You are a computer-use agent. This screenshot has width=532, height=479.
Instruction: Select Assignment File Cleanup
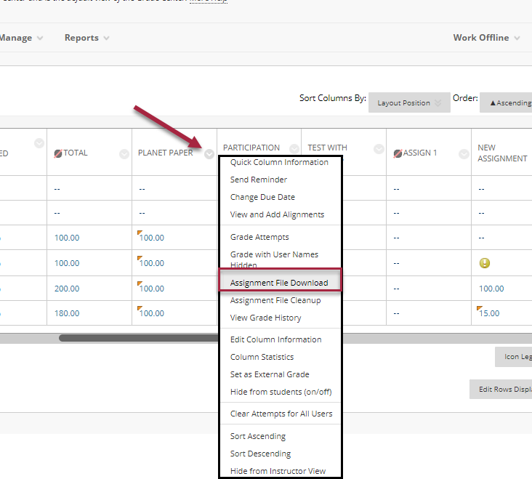(x=275, y=300)
